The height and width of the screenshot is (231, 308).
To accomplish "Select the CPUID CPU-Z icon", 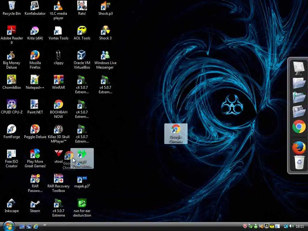I will 12,107.
